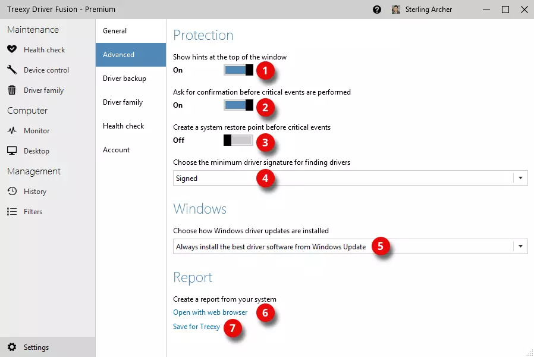Click the window resize grip corner
Screen dimensions: 534x357
530,353
